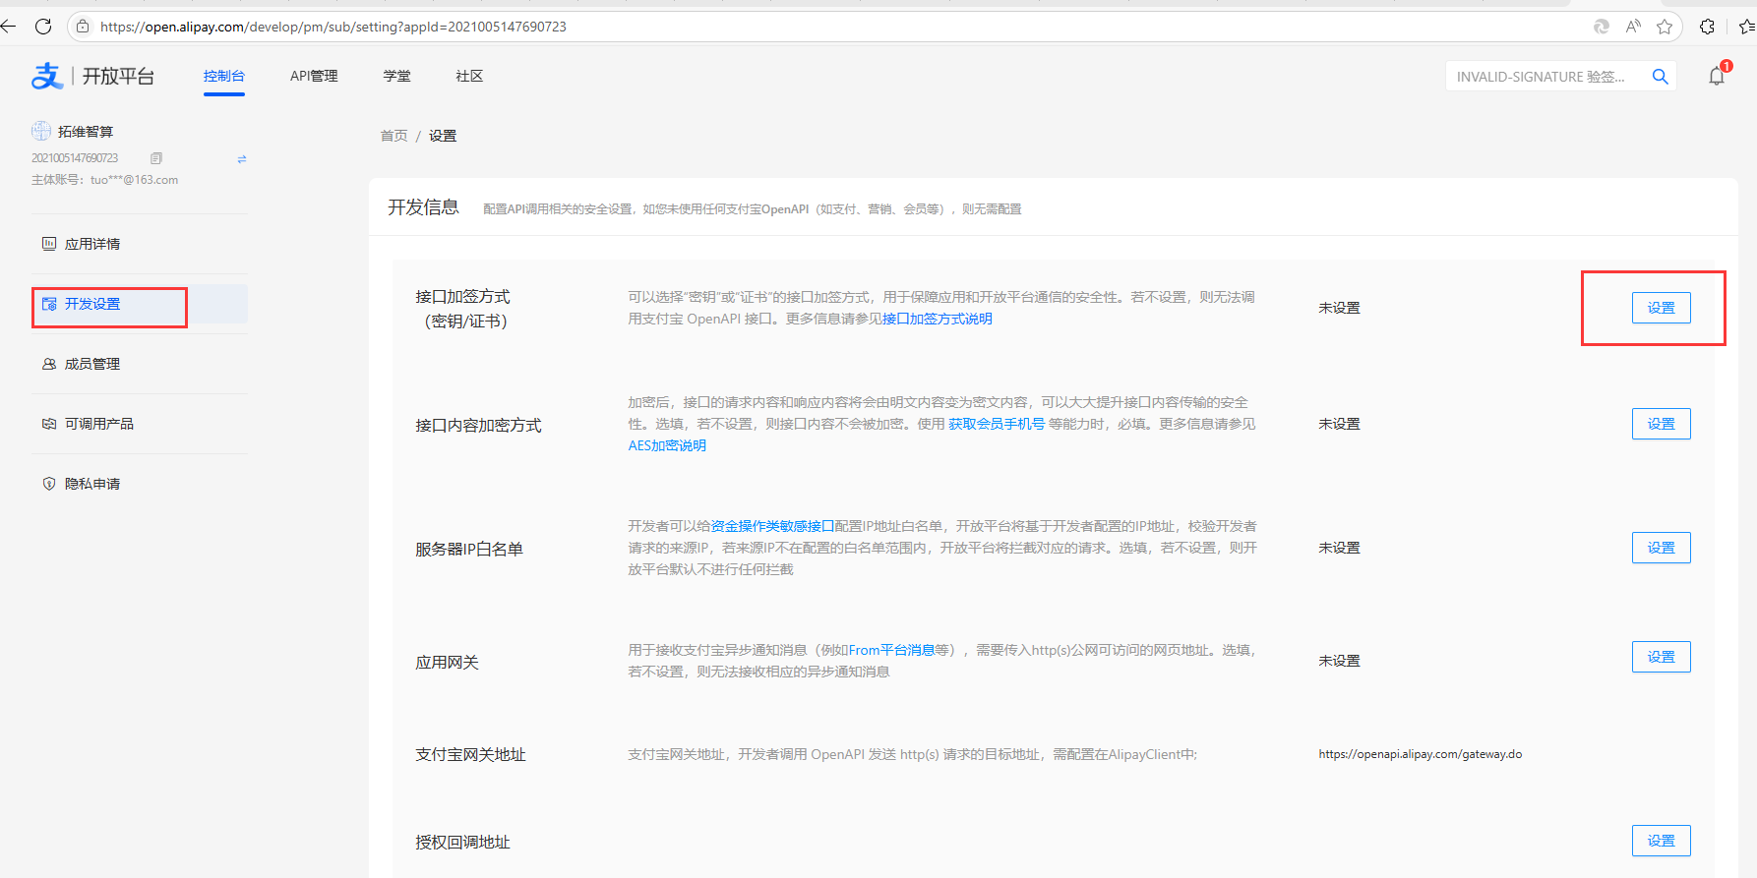Go to 社区 in top navigation
Viewport: 1757px width, 878px height.
pyautogui.click(x=469, y=76)
